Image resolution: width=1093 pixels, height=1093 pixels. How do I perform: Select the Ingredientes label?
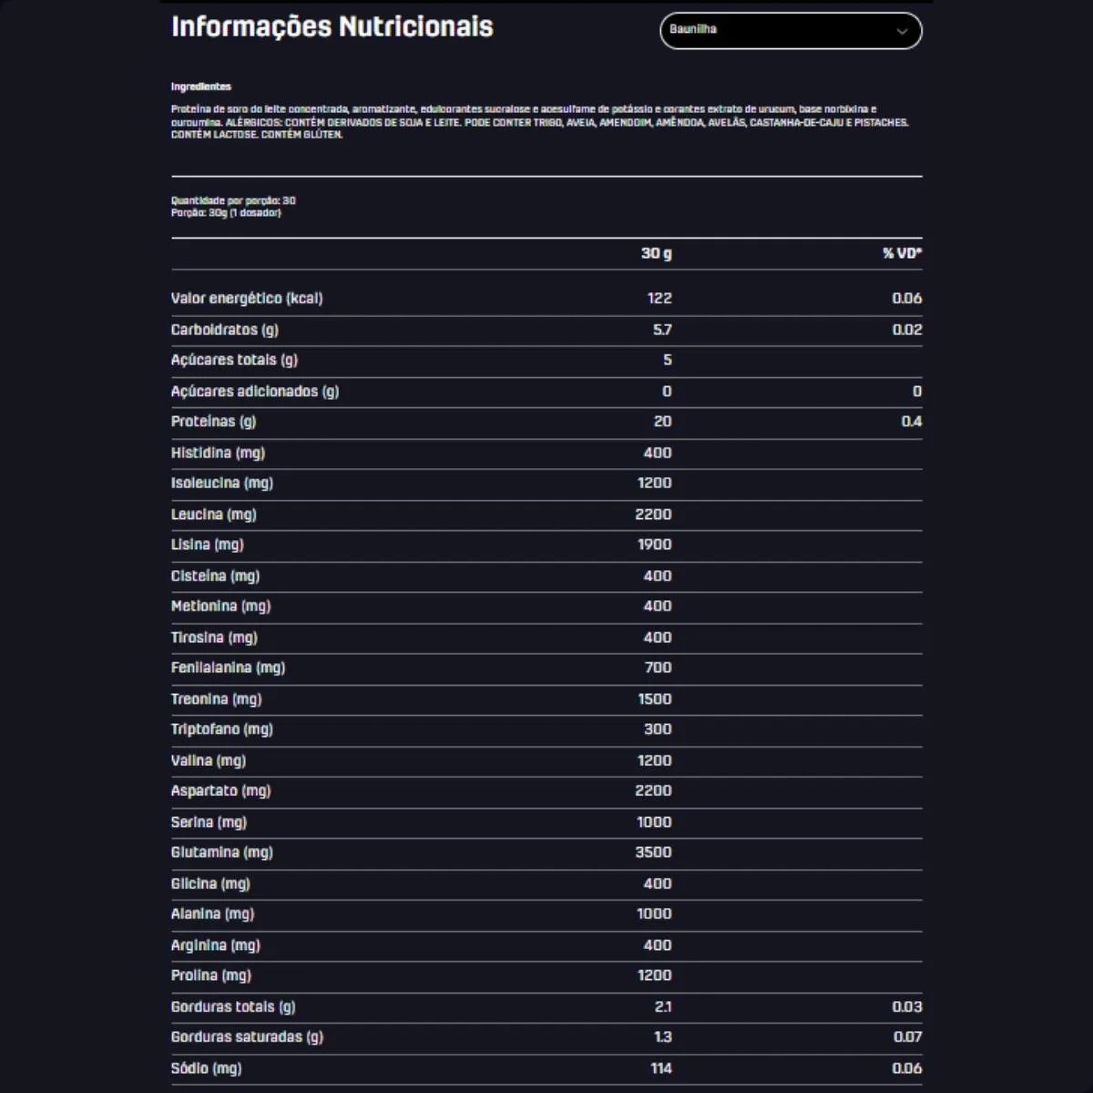click(x=201, y=87)
